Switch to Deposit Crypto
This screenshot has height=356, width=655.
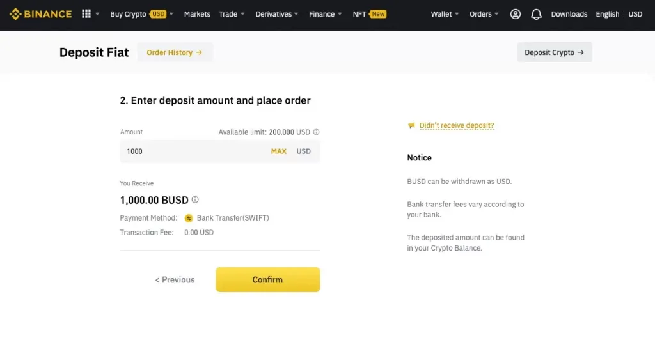click(555, 52)
